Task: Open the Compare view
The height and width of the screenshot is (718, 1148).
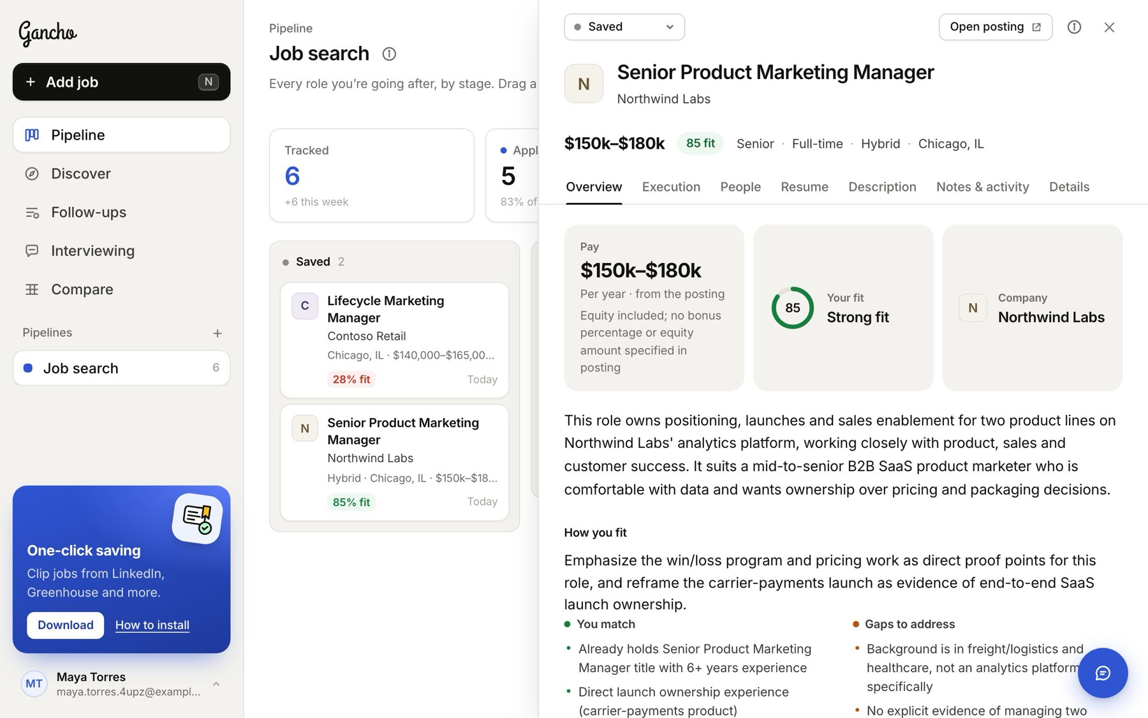Action: click(121, 289)
